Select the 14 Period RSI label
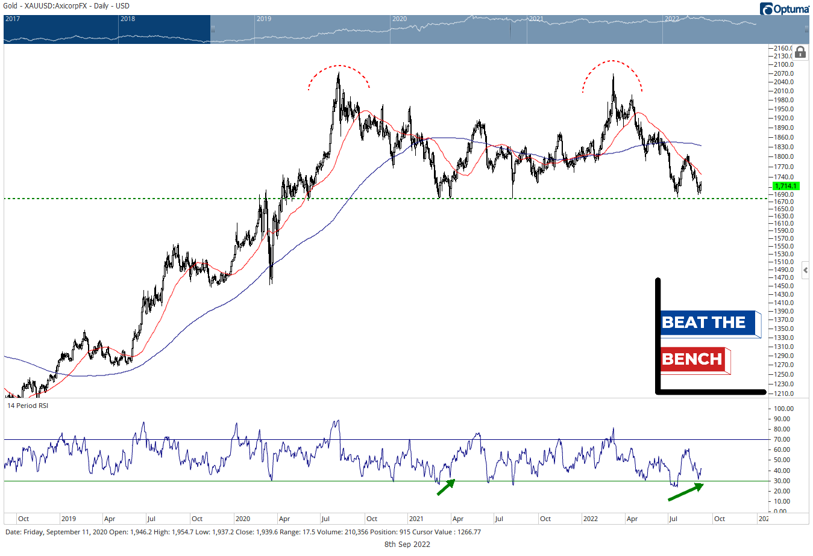This screenshot has height=556, width=813. [x=28, y=406]
